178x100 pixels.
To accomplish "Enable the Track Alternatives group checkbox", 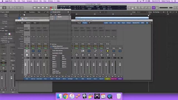I will tap(51, 51).
